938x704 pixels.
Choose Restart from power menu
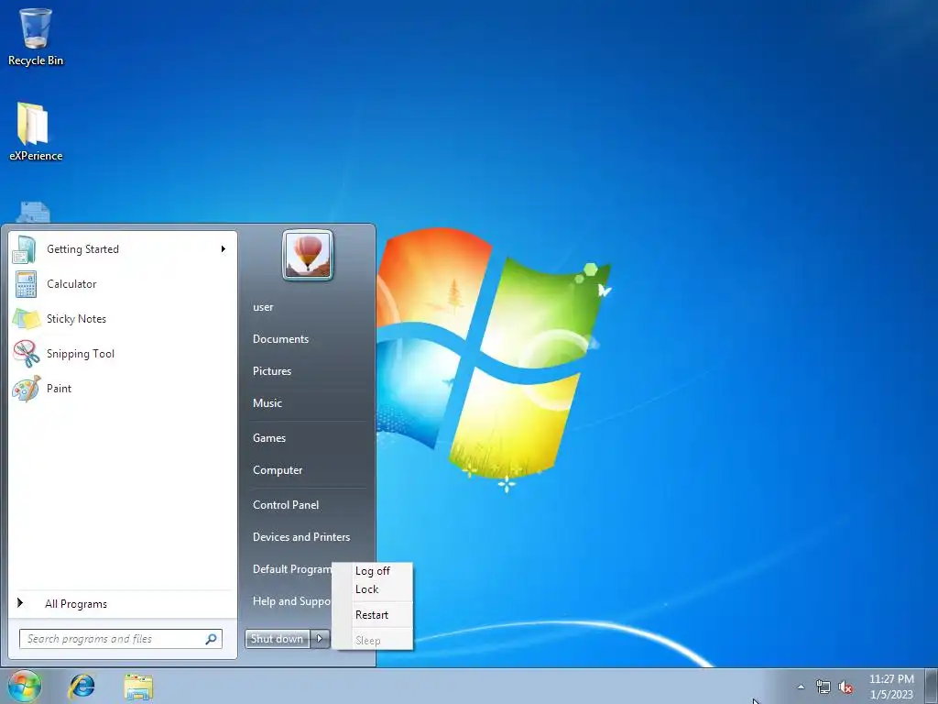(x=372, y=615)
